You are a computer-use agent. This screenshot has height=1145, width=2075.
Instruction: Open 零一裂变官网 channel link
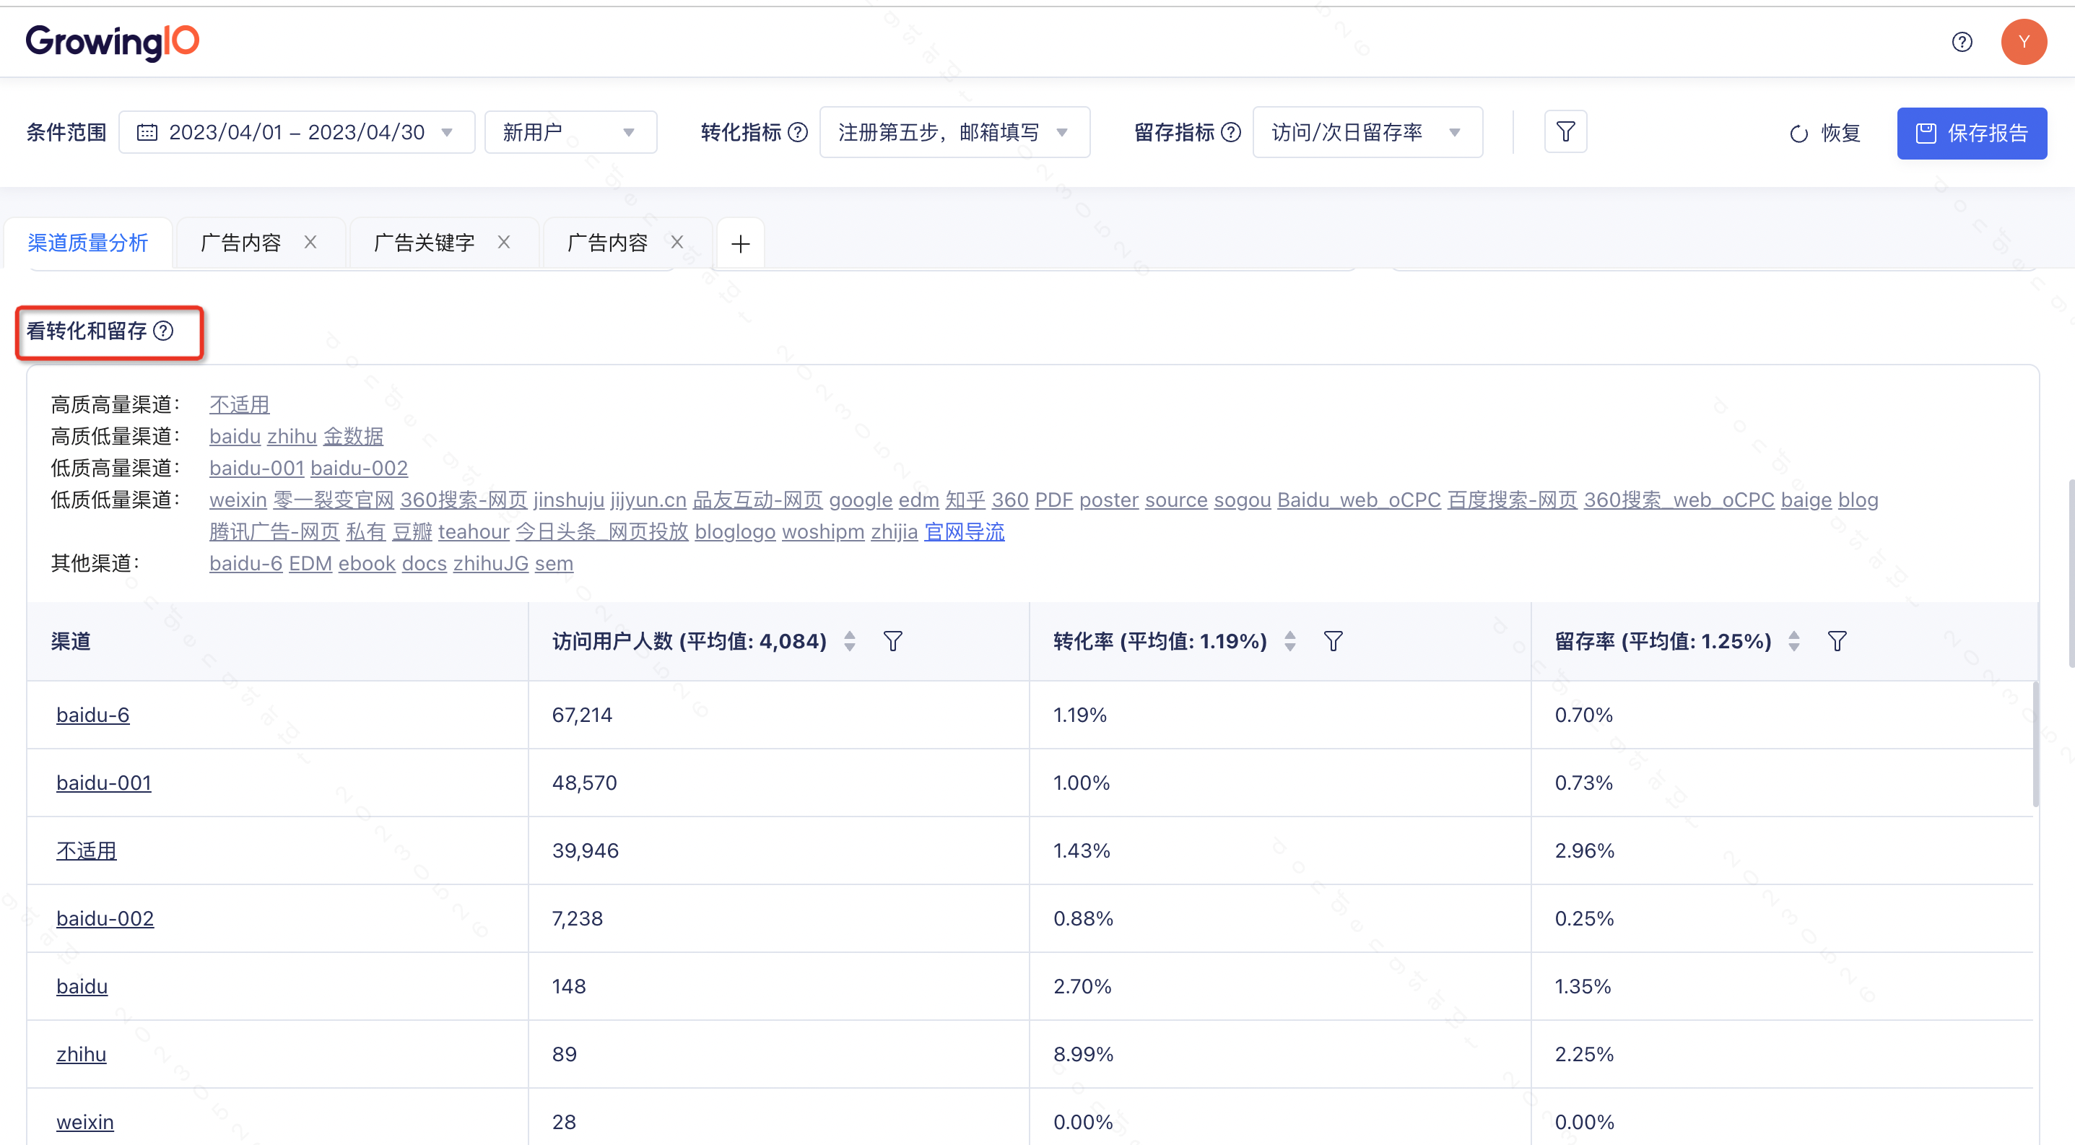click(334, 500)
